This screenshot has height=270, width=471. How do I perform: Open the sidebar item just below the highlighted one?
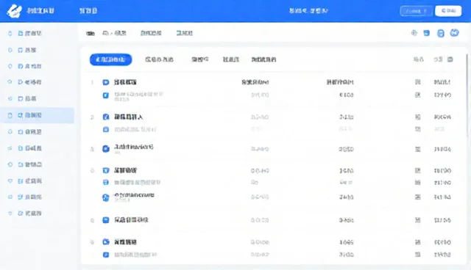tap(29, 132)
